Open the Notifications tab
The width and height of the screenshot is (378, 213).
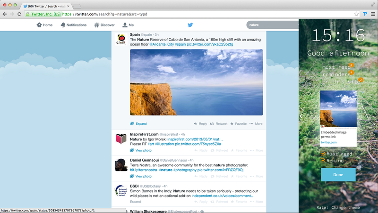click(x=73, y=25)
